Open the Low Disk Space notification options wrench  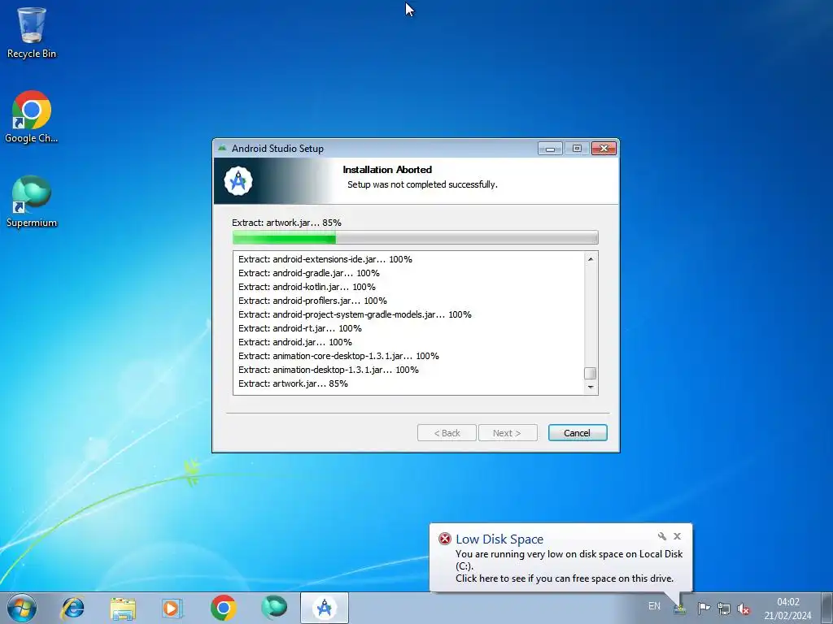pyautogui.click(x=662, y=536)
